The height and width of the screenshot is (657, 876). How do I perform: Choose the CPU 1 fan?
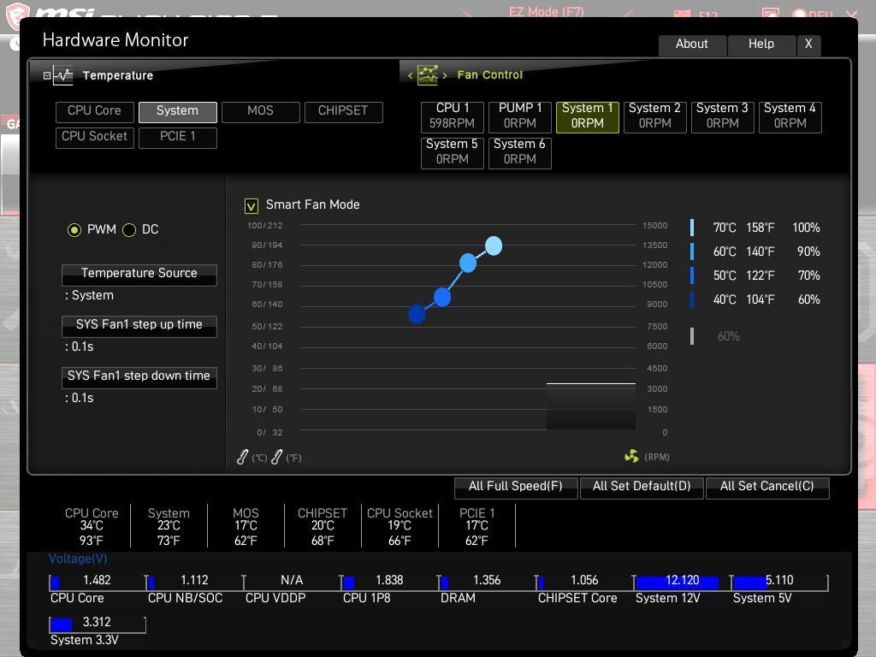pyautogui.click(x=453, y=116)
